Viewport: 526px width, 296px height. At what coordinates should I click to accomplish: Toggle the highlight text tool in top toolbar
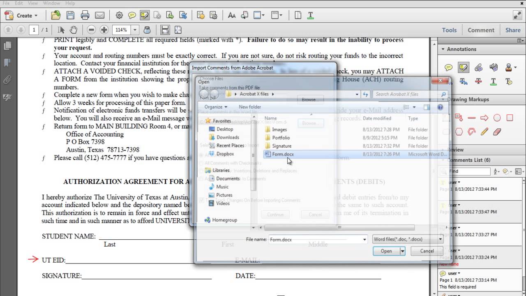tap(145, 16)
